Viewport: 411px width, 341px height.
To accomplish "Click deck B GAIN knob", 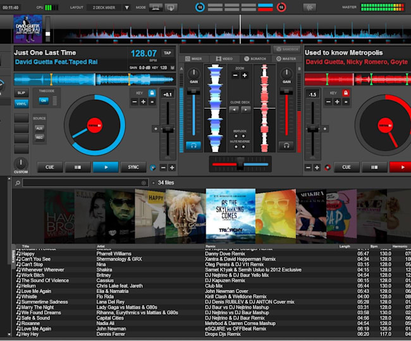I will (286, 74).
